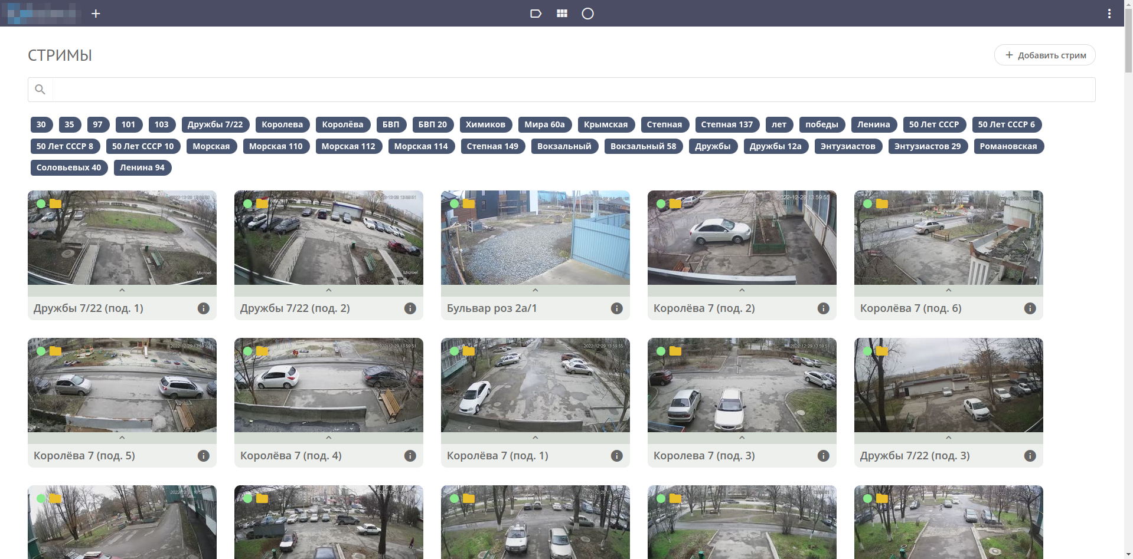This screenshot has height=559, width=1133.
Task: Open the three-dot overflow menu
Action: point(1109,14)
